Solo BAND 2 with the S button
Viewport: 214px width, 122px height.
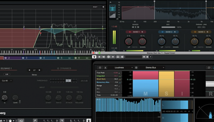coord(175,32)
